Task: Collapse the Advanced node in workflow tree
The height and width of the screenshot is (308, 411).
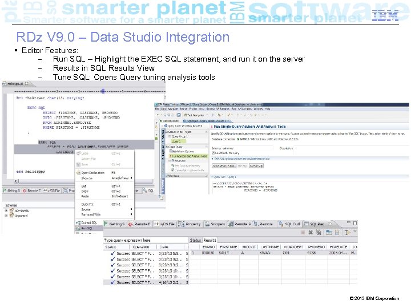Action: tap(170, 161)
